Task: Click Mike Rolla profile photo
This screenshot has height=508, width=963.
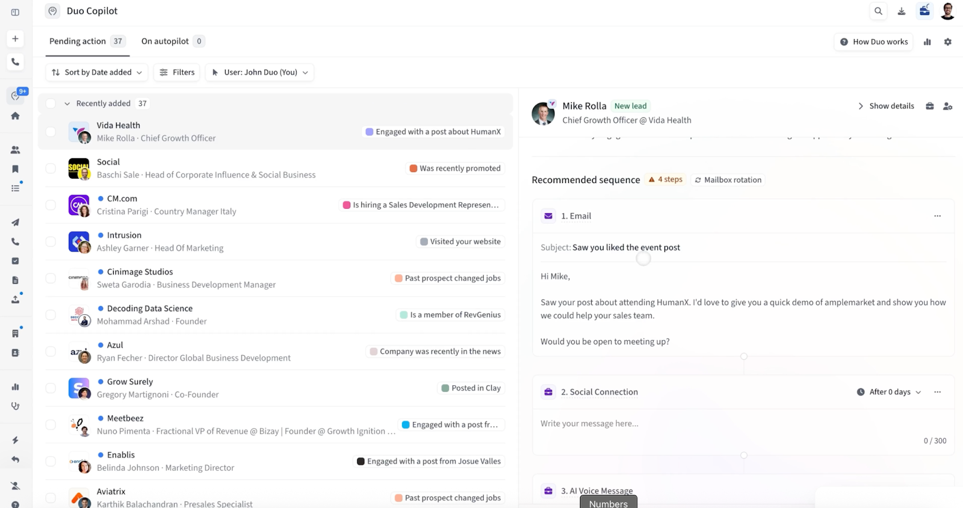Action: click(x=543, y=113)
